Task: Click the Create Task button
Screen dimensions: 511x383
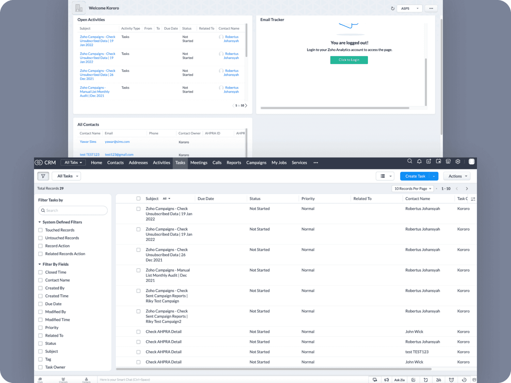Action: (415, 176)
